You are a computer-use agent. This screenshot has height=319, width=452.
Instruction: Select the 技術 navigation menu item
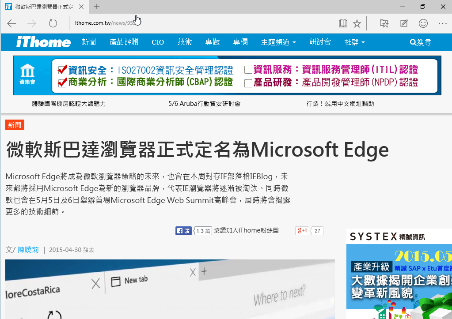point(184,42)
